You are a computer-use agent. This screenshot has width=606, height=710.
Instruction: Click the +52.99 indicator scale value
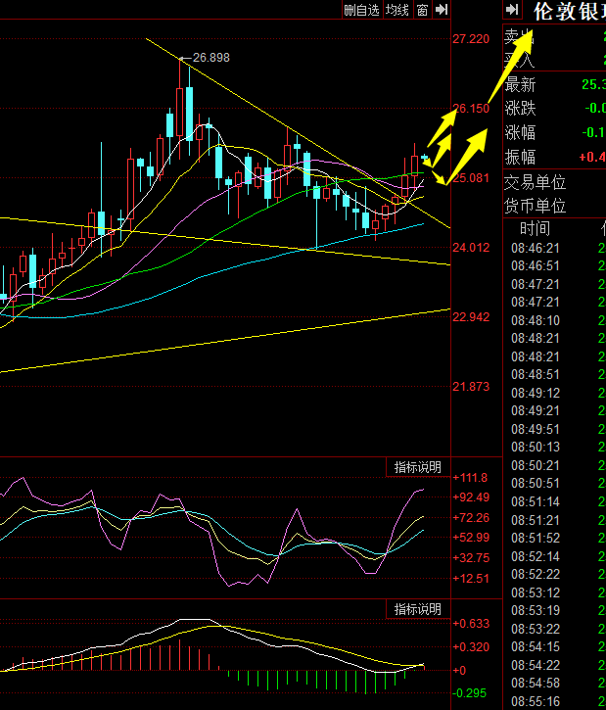[x=471, y=538]
